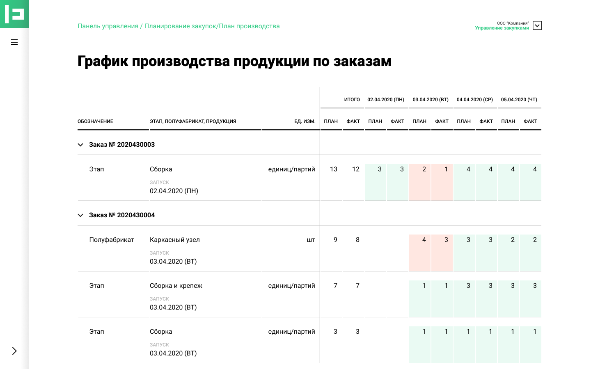This screenshot has width=591, height=369.
Task: Open Планирование закупок breadcrumb link
Action: click(x=180, y=26)
